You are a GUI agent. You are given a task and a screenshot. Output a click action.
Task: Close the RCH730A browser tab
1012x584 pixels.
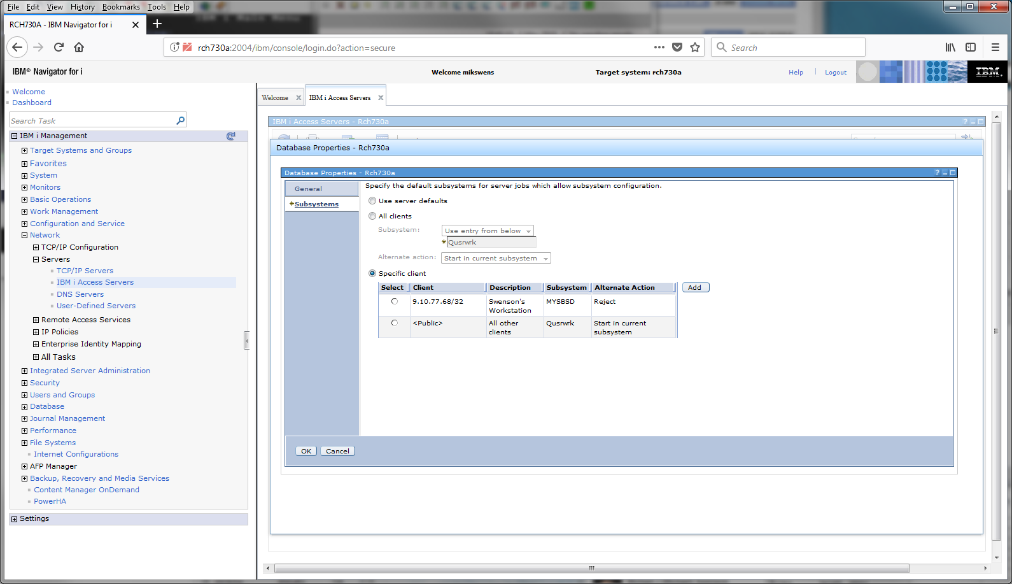point(136,25)
